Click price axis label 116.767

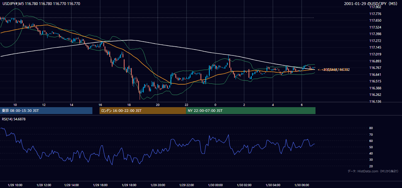click(x=375, y=68)
